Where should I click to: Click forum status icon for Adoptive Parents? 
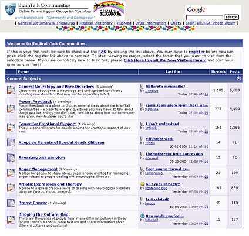11,142
